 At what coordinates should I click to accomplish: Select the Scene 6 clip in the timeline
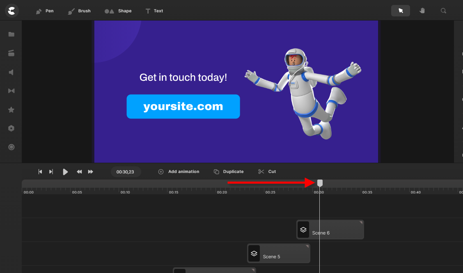coord(330,230)
